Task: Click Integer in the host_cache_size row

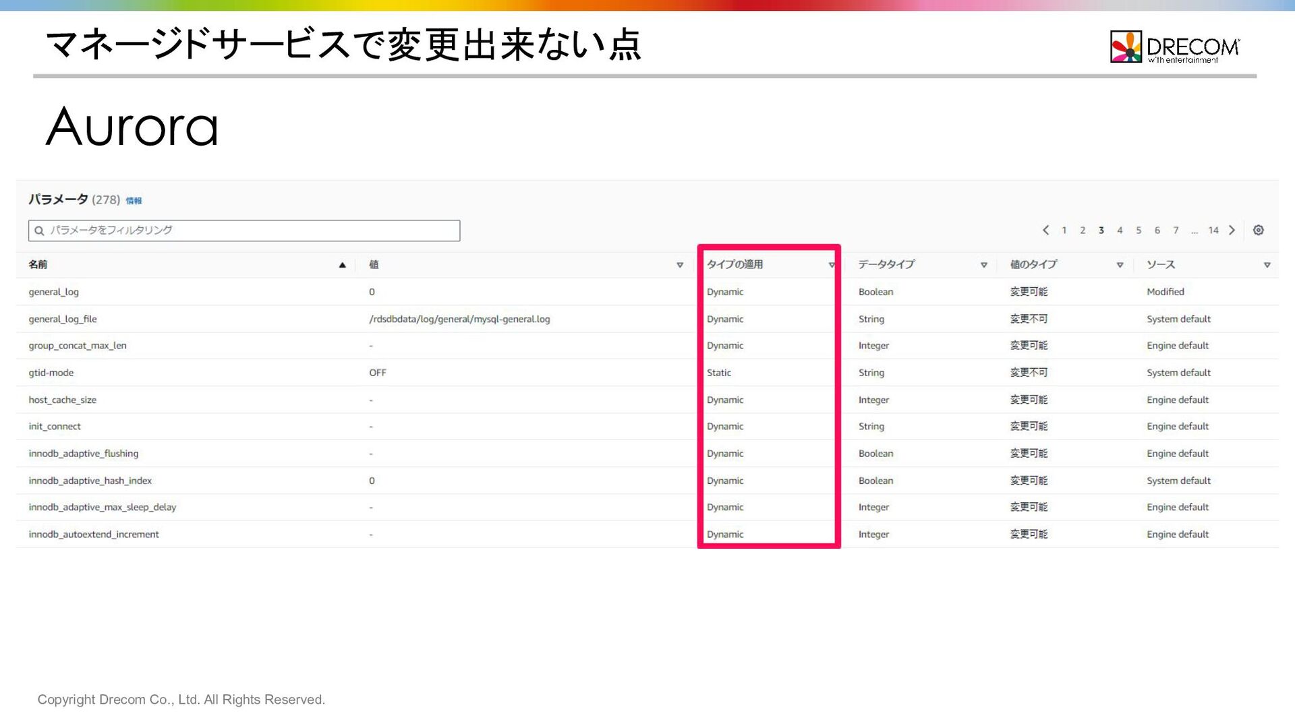Action: coord(873,400)
